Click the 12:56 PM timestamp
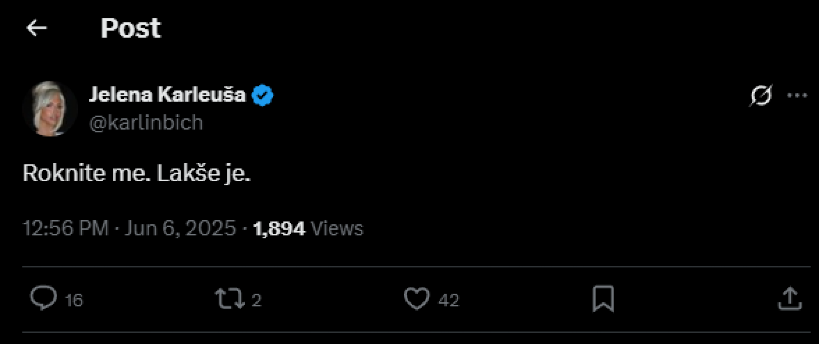 66,228
